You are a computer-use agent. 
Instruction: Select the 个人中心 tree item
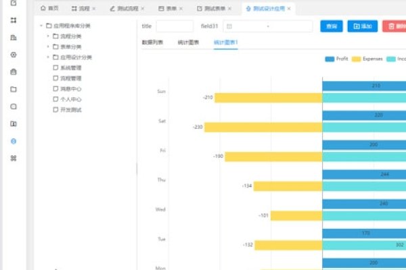(x=70, y=99)
